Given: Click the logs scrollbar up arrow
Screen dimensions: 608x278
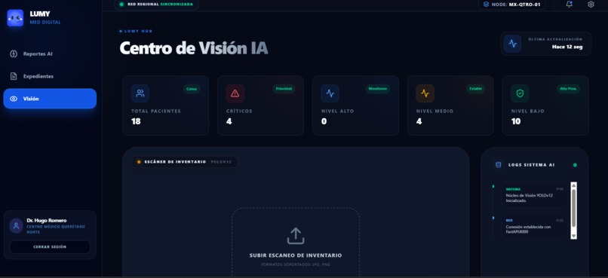Looking at the screenshot, I should [x=574, y=185].
